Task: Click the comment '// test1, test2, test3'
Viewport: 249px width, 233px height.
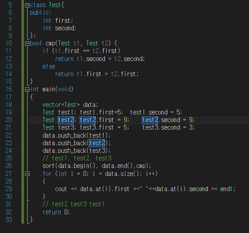Action: click(77, 158)
